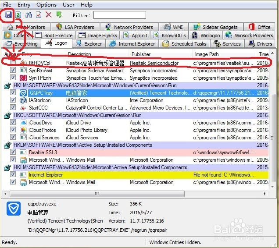
Task: Uncheck the SynTPEnh entry checkbox
Action: pos(13,78)
